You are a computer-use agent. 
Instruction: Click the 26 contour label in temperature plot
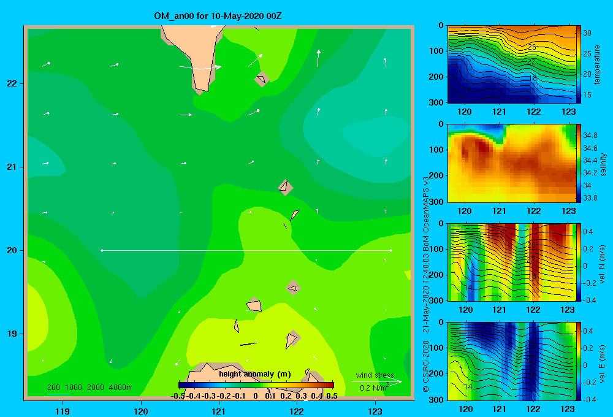(x=531, y=47)
